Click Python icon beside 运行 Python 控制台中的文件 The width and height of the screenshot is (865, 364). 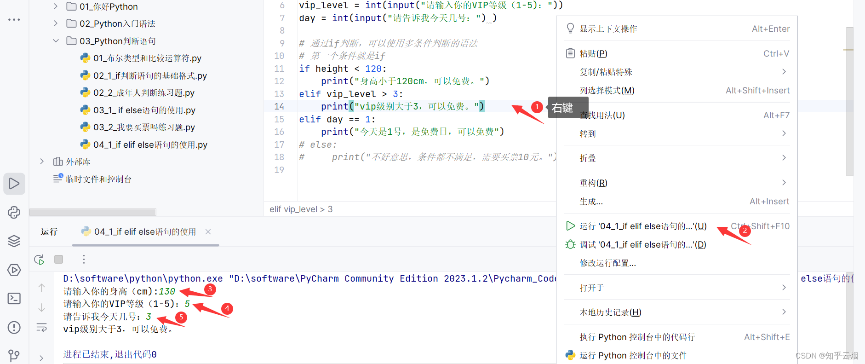coord(570,355)
